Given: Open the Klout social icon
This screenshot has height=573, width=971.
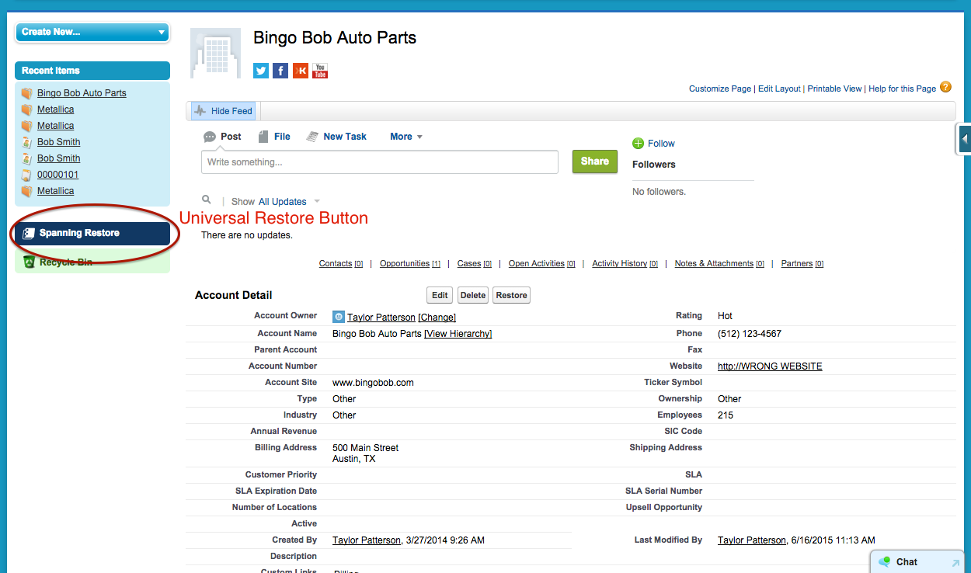Looking at the screenshot, I should 301,71.
